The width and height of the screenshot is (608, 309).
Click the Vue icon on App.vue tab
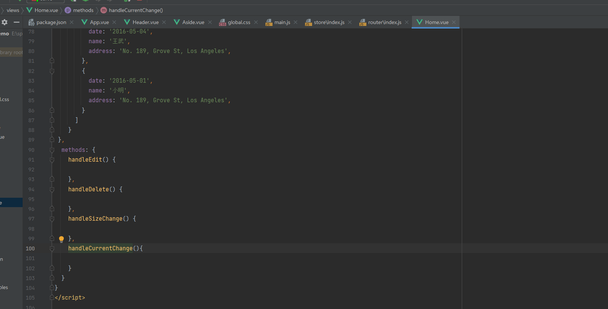(84, 22)
